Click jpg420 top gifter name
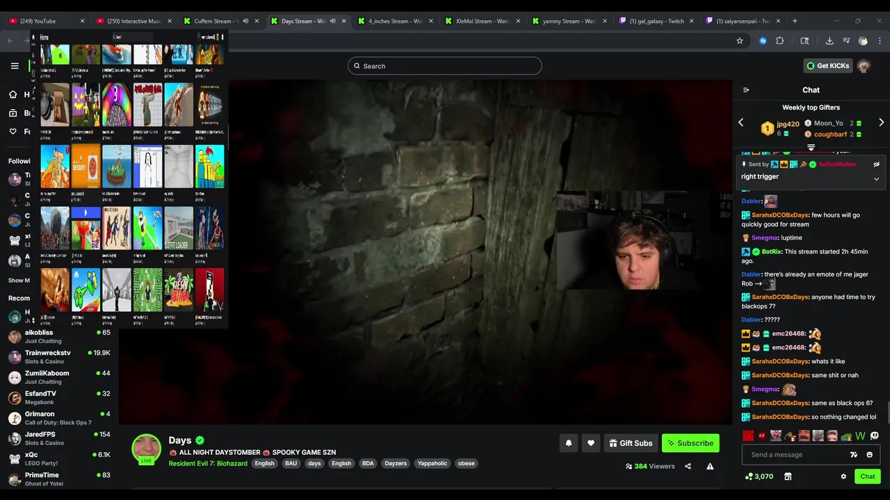 tap(788, 124)
